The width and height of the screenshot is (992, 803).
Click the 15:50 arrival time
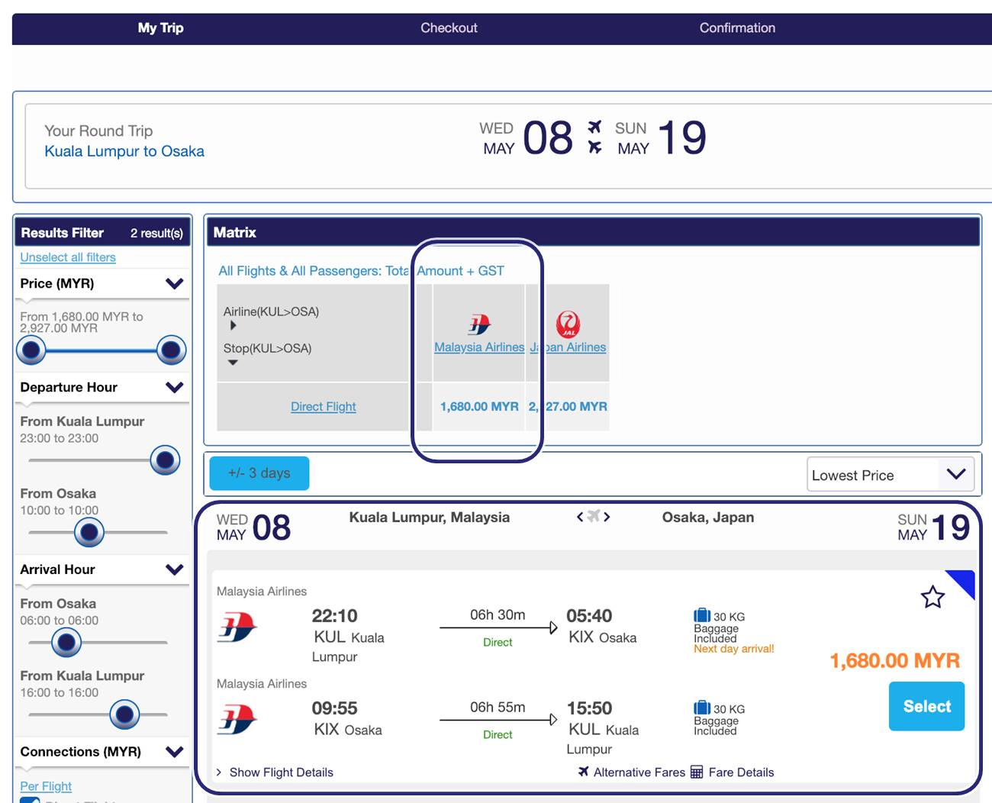(589, 708)
